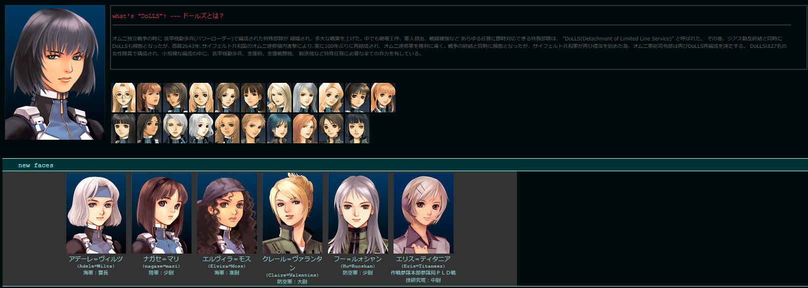Select the long auburn-haired portrait in second row
The width and height of the screenshot is (808, 288).
click(305, 128)
